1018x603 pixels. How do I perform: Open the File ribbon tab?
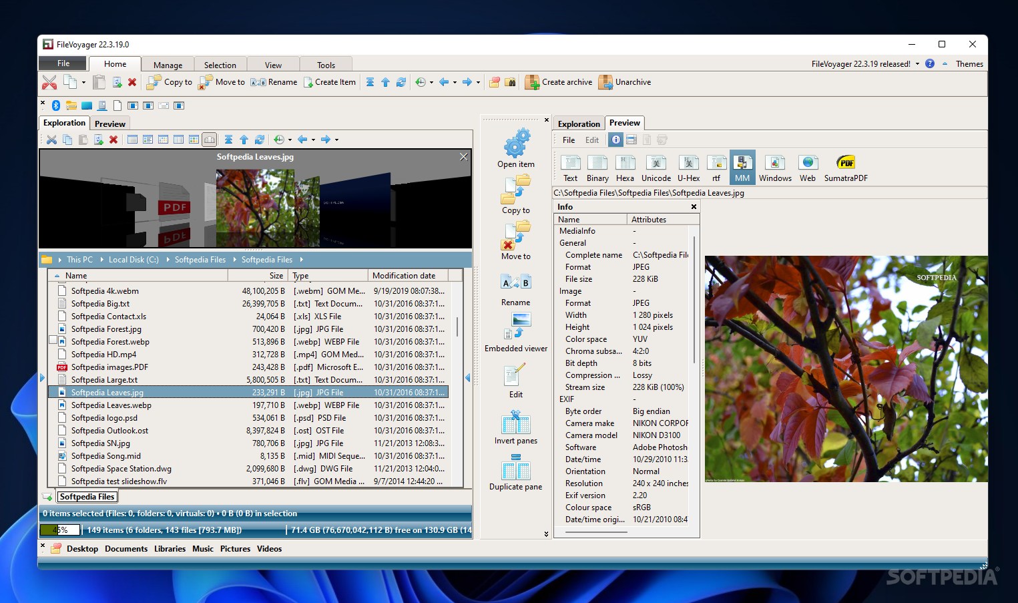point(63,63)
